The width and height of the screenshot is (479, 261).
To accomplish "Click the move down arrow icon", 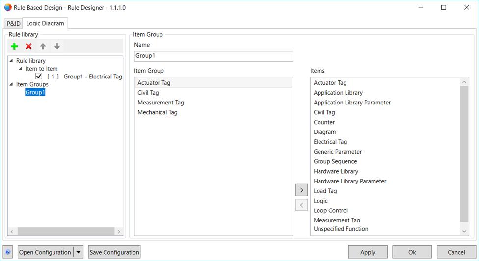I will pyautogui.click(x=57, y=46).
